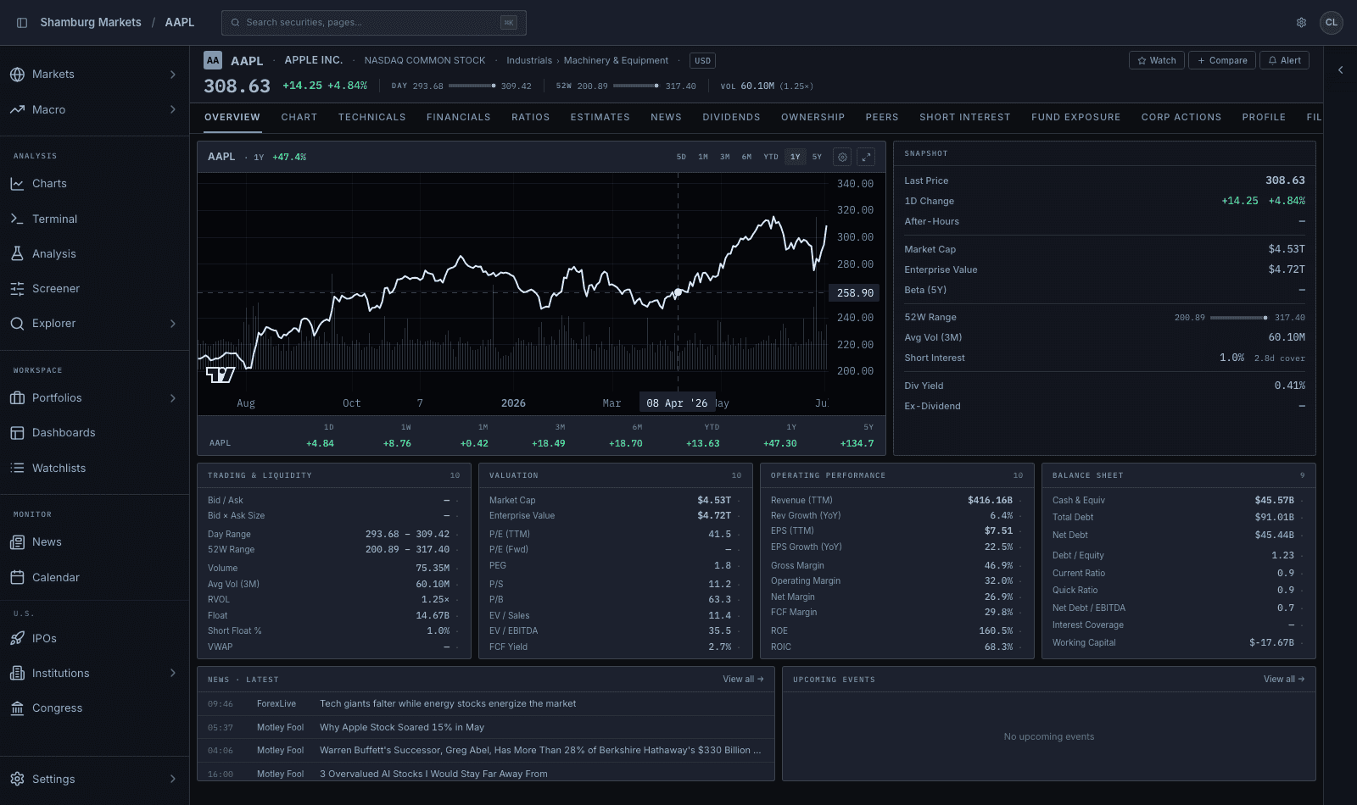Viewport: 1357px width, 805px height.
Task: Click the Industrials sector link
Action: click(529, 61)
